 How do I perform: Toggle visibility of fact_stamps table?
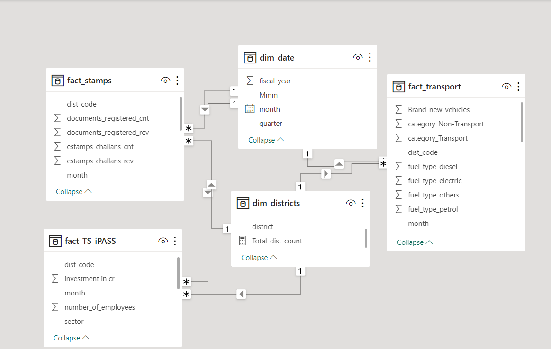[165, 81]
